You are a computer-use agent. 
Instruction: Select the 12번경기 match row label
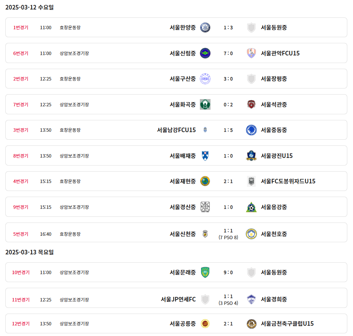point(21,324)
